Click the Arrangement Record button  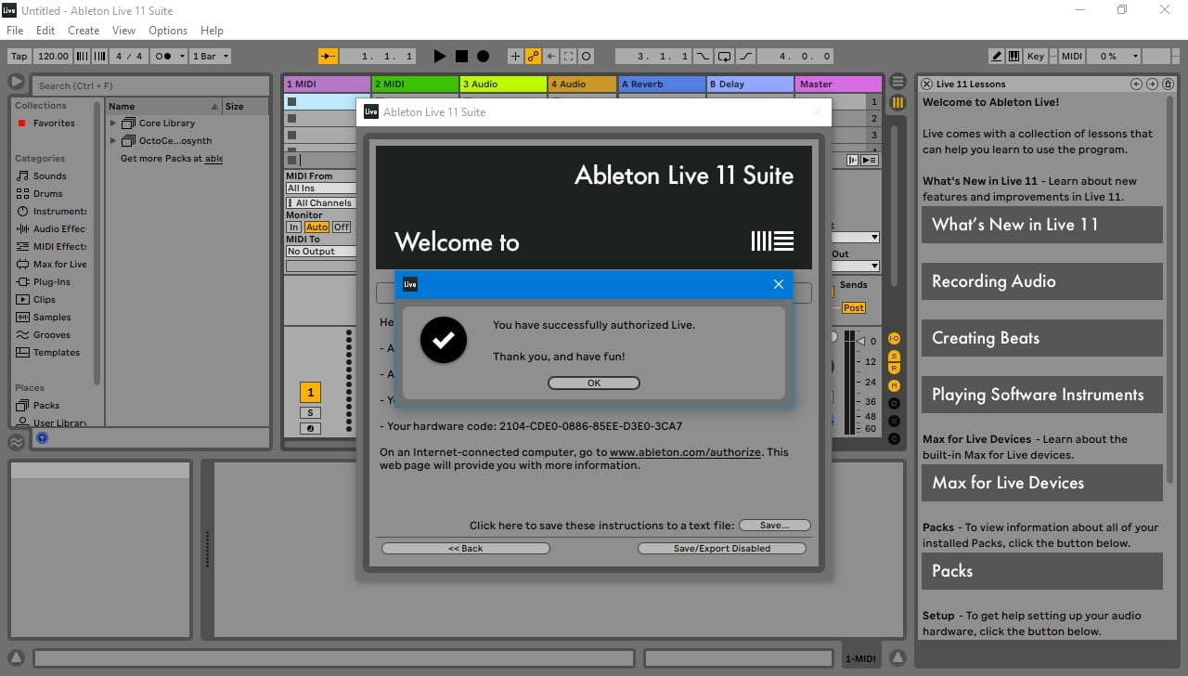point(483,56)
